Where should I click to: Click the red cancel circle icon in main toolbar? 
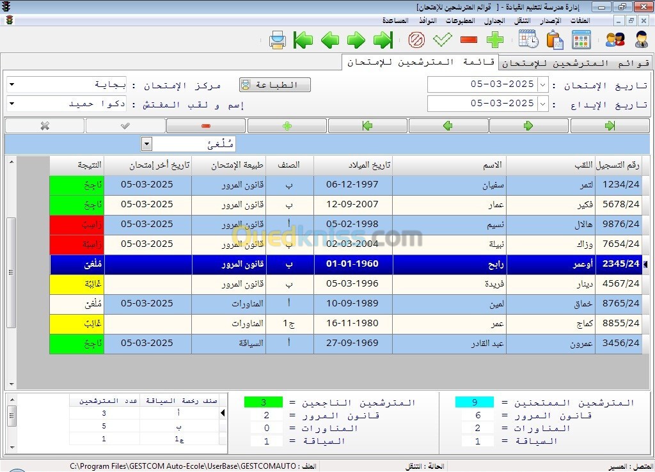tap(416, 40)
